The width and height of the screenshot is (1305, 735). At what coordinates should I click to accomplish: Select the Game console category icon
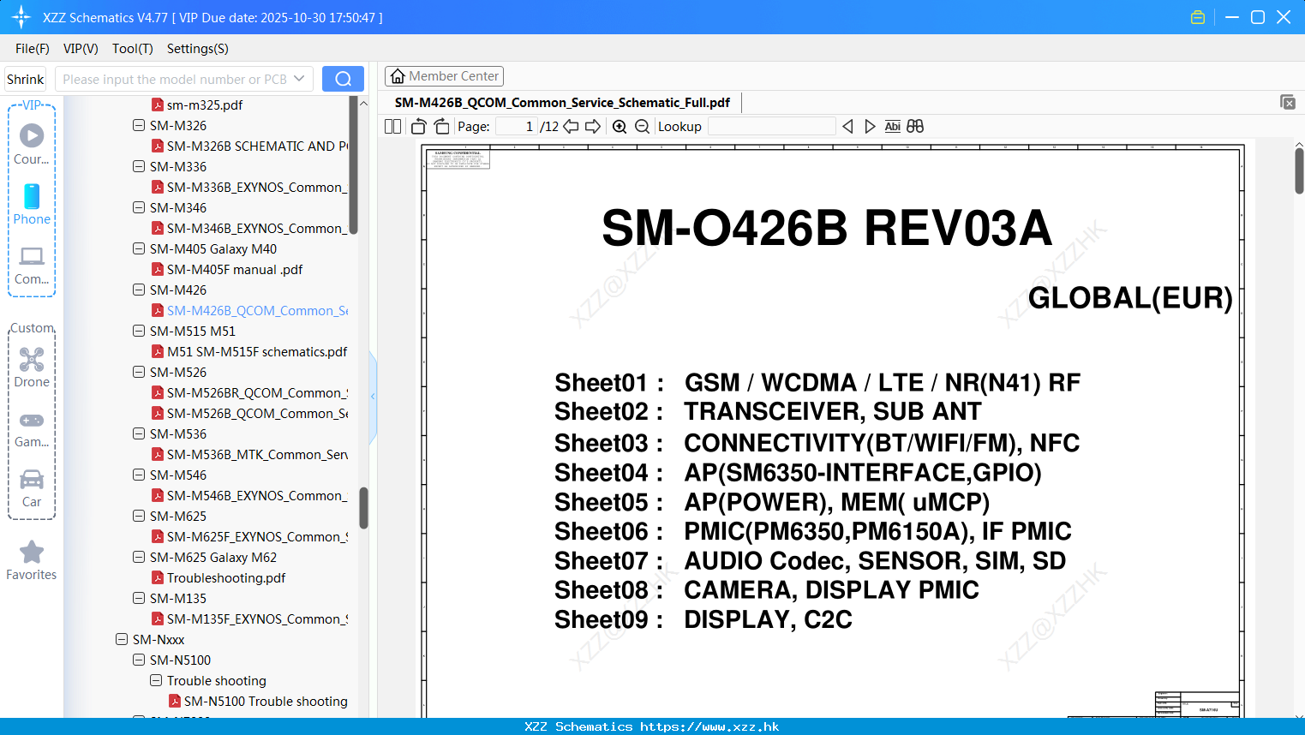pyautogui.click(x=32, y=421)
